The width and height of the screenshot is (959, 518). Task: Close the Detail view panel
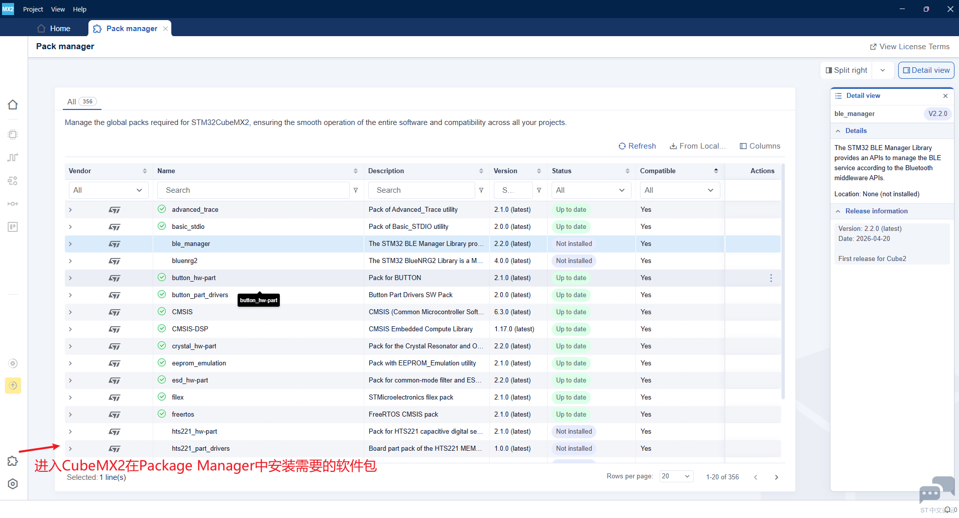945,96
